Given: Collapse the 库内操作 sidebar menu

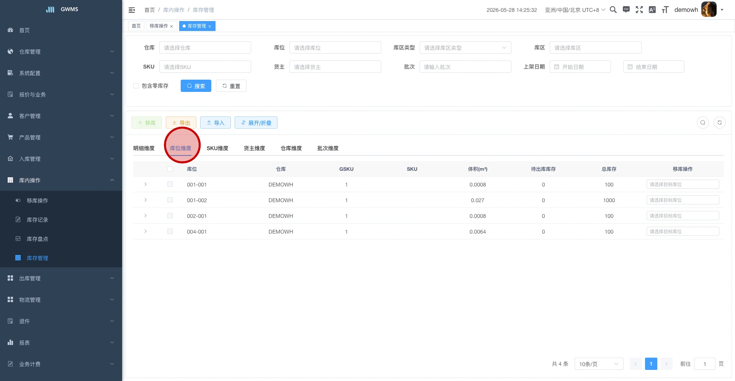Looking at the screenshot, I should (61, 180).
